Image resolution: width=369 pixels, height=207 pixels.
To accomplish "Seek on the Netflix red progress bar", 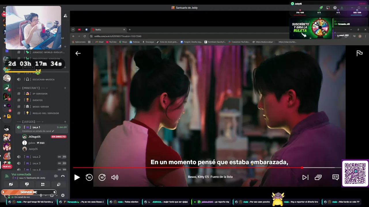I will pyautogui.click(x=187, y=168).
